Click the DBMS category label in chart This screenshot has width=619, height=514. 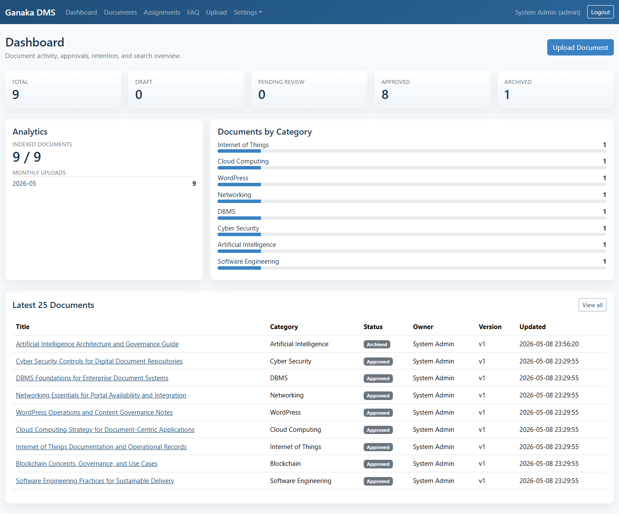click(227, 212)
